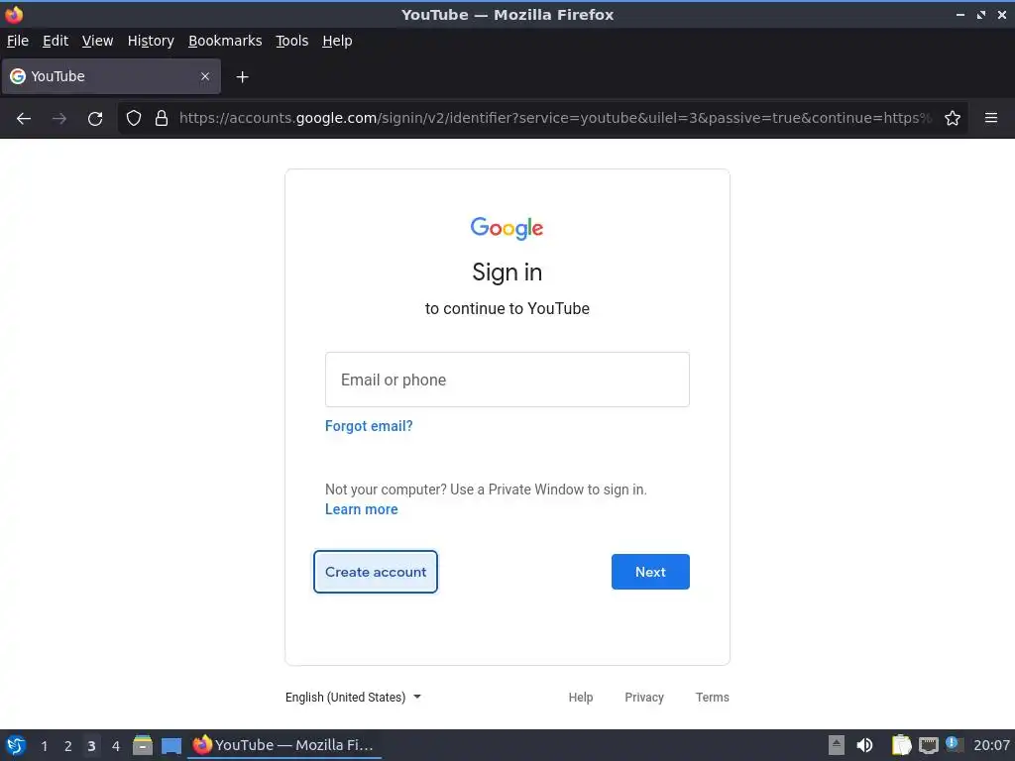Viewport: 1015px width, 761px height.
Task: Open the Firefox hamburger application menu
Action: point(991,118)
